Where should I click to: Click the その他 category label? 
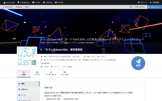click(x=46, y=67)
